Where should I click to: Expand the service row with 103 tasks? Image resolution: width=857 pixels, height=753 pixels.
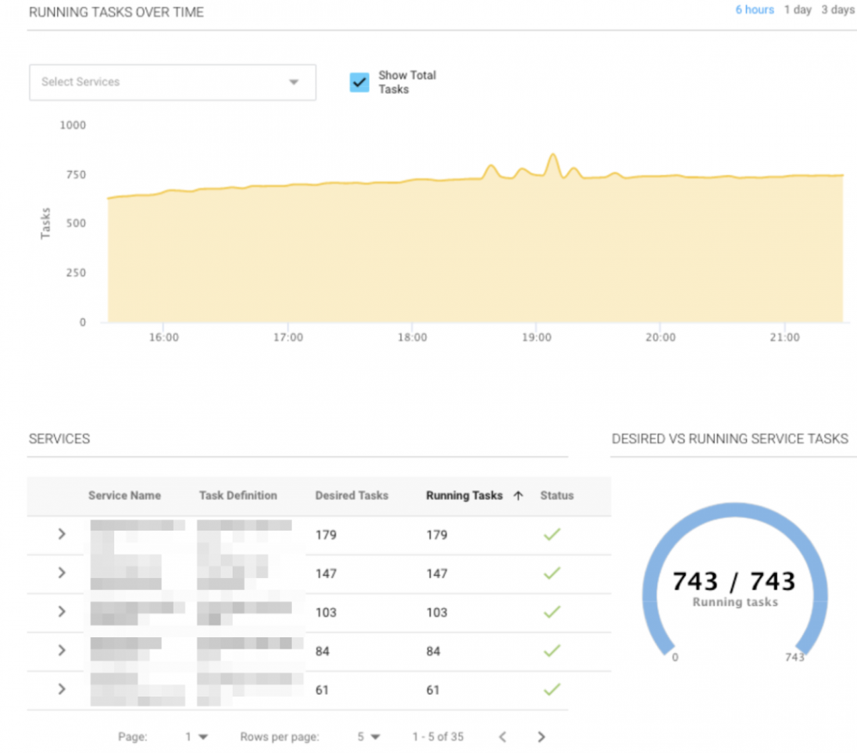[61, 612]
